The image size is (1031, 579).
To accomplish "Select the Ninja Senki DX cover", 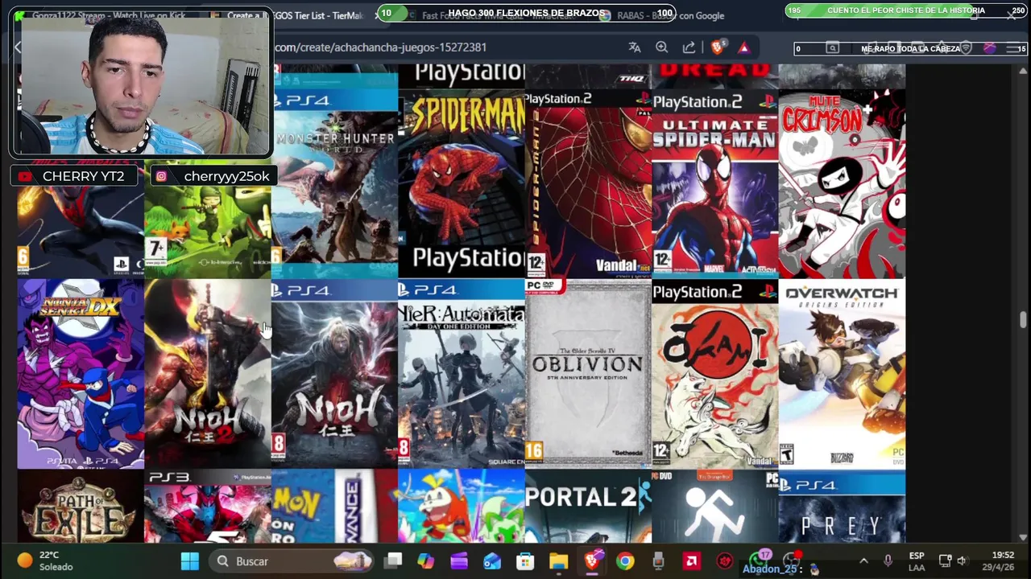I will 81,374.
